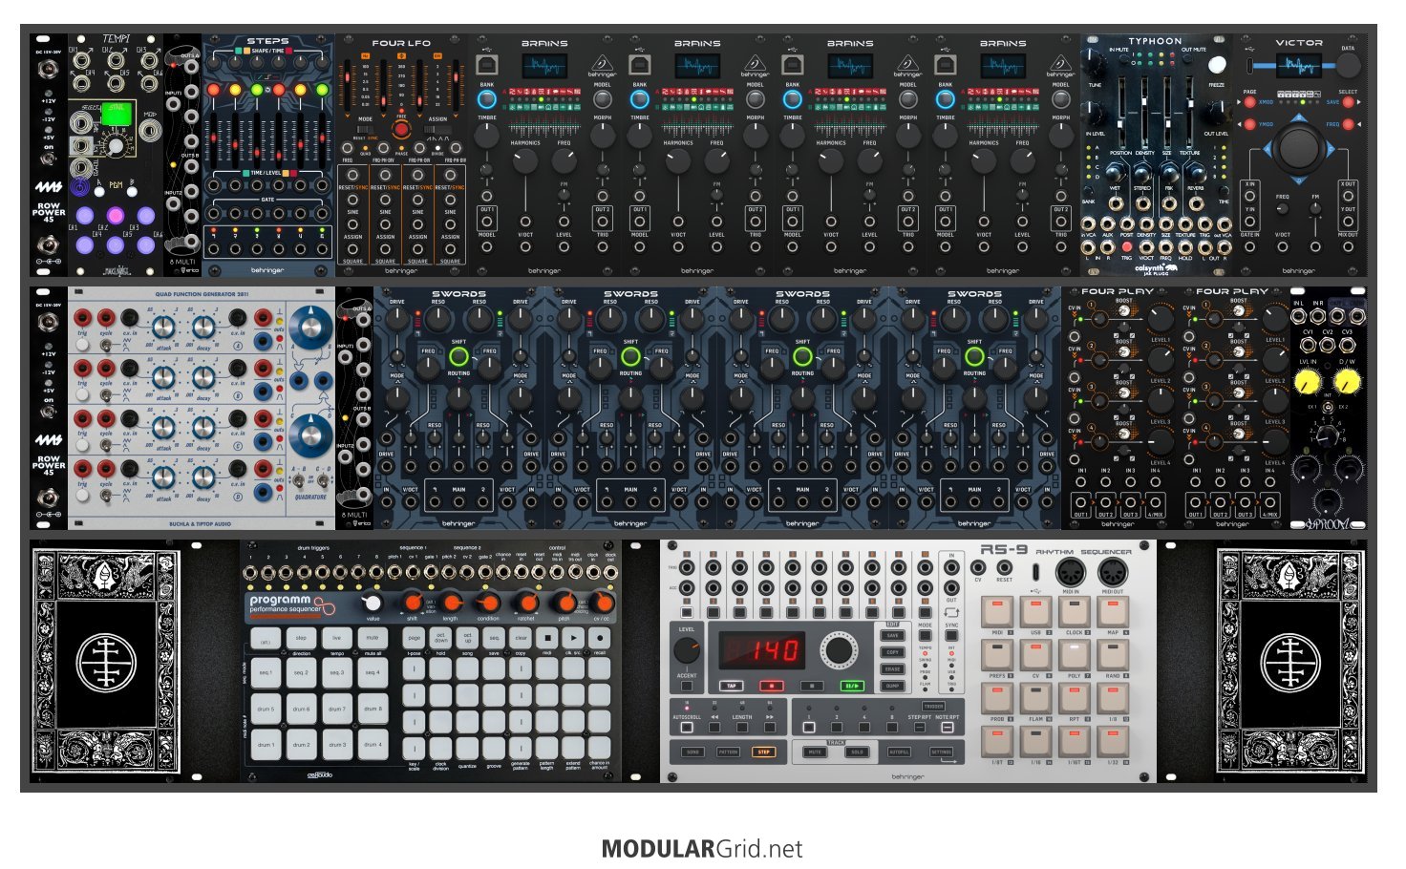Click the MIDI IN socket on RS-9

pos(1071,572)
